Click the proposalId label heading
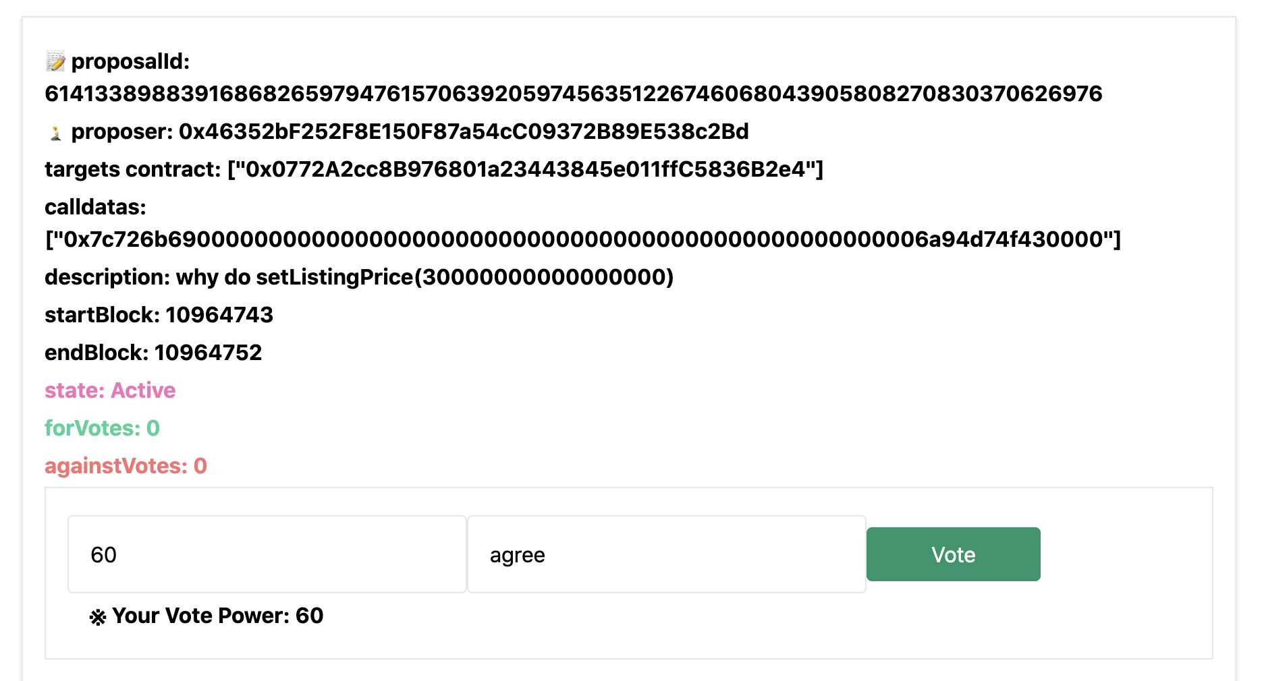Screen dimensions: 1262x681 coord(130,61)
